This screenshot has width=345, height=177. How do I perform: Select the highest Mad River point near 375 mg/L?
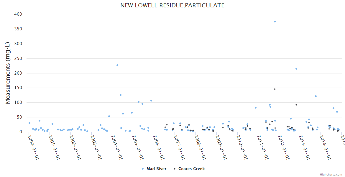[275, 22]
